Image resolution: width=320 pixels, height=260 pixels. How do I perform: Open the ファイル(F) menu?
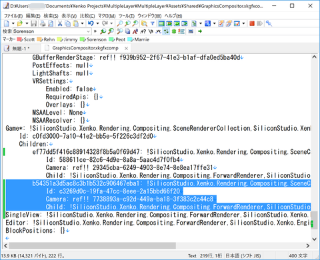pos(13,16)
